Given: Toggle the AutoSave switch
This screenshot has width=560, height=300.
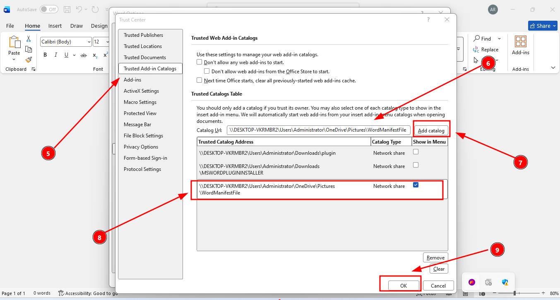Looking at the screenshot, I should click(49, 9).
